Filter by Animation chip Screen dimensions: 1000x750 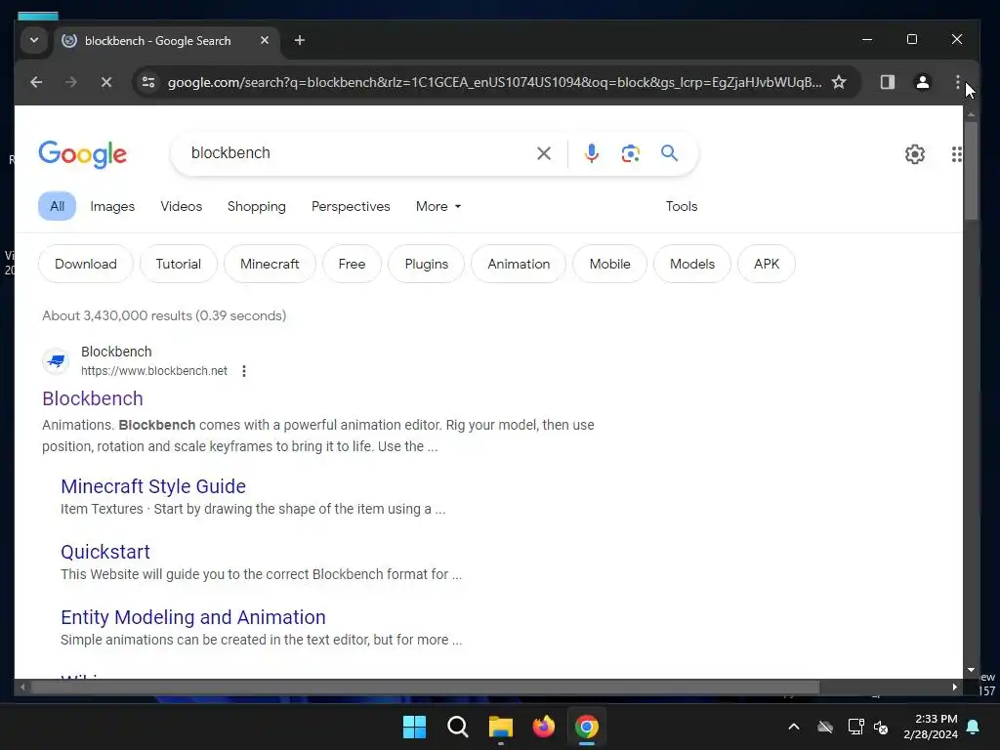click(x=519, y=264)
